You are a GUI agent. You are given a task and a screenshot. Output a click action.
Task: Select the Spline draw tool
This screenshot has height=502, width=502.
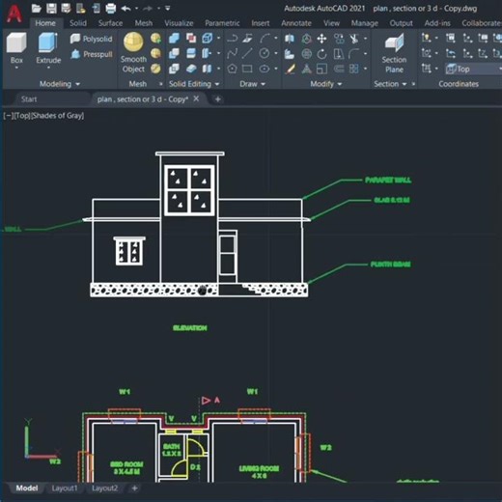click(232, 53)
